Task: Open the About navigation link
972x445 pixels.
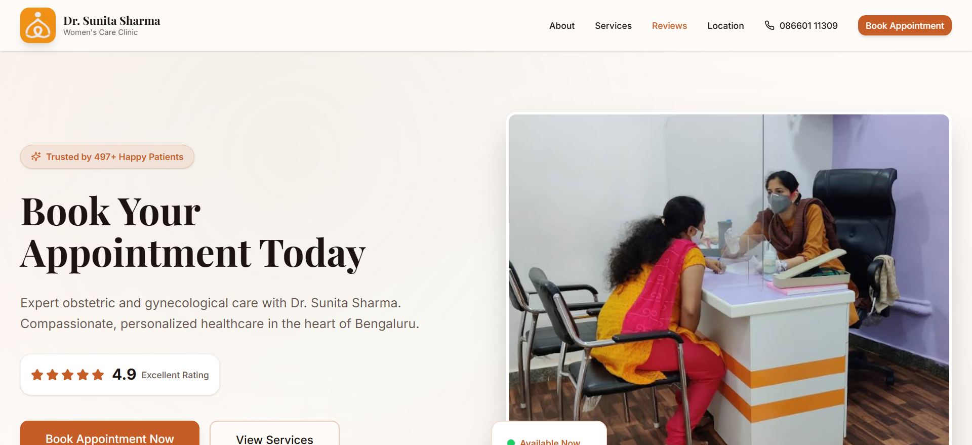Action: point(562,26)
